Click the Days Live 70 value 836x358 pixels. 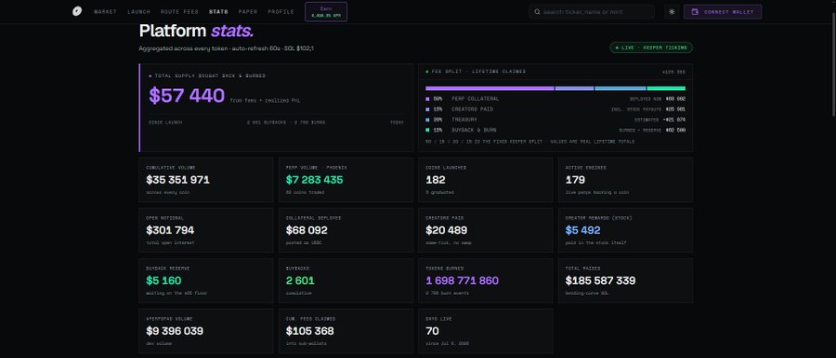[432, 331]
